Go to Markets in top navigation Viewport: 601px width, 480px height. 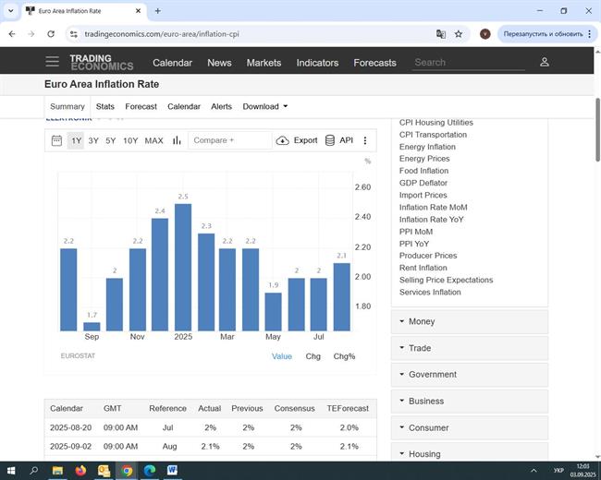tap(264, 63)
